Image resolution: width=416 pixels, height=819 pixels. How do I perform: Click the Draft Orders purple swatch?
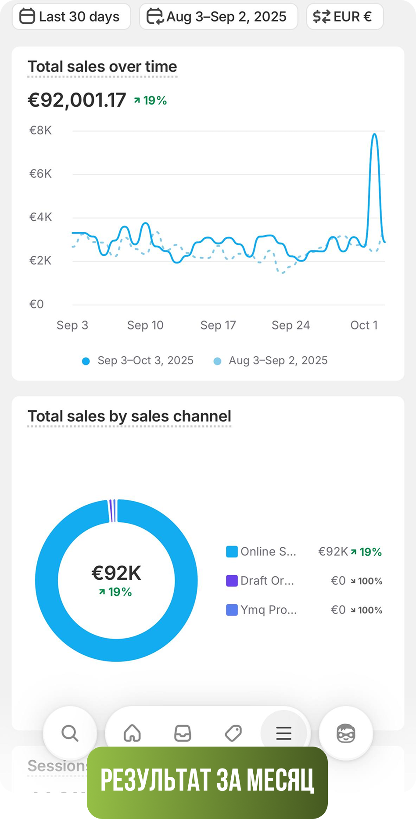tap(232, 581)
